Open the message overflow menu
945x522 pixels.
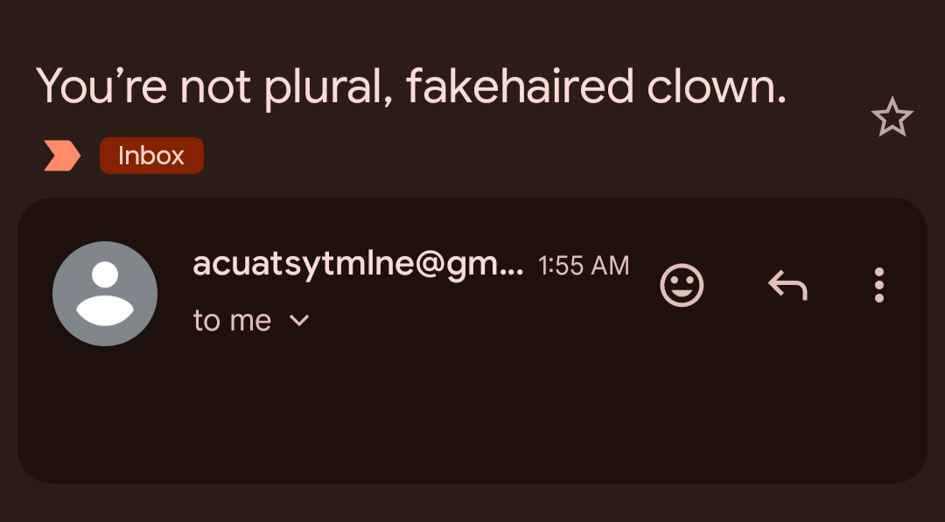click(x=879, y=285)
